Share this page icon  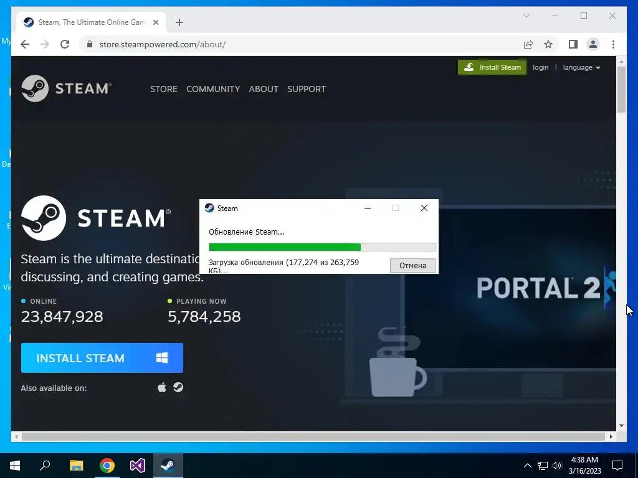(528, 44)
